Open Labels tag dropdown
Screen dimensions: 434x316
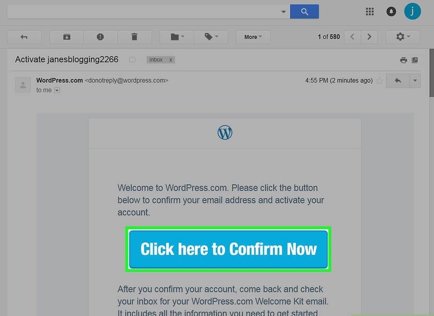pos(211,37)
